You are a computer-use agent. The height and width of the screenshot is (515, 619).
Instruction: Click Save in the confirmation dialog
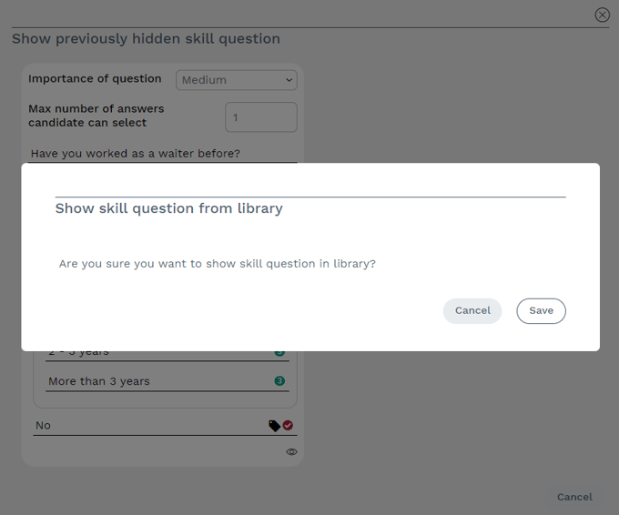point(541,311)
